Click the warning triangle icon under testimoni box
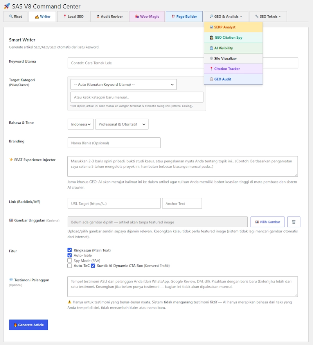313x345 pixels. [70, 302]
